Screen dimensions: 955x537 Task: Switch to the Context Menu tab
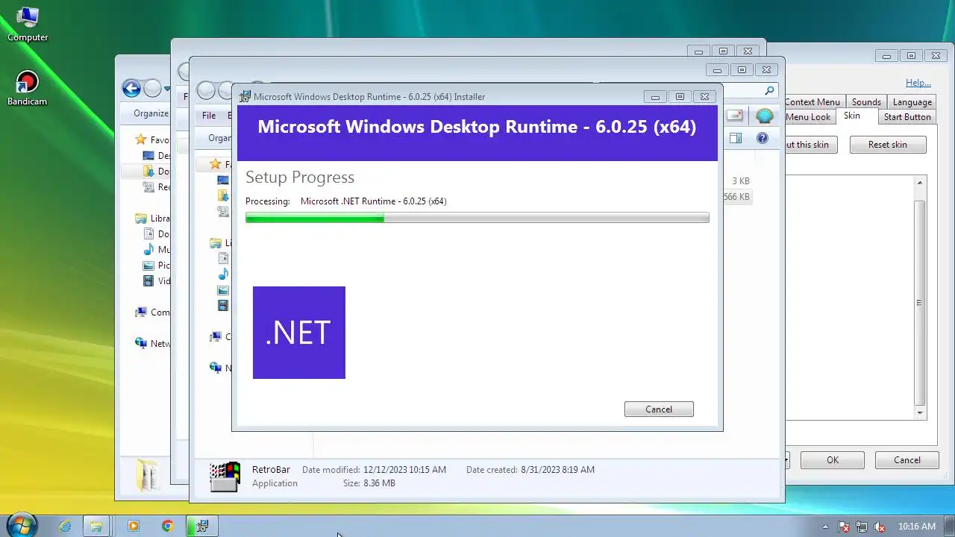812,102
